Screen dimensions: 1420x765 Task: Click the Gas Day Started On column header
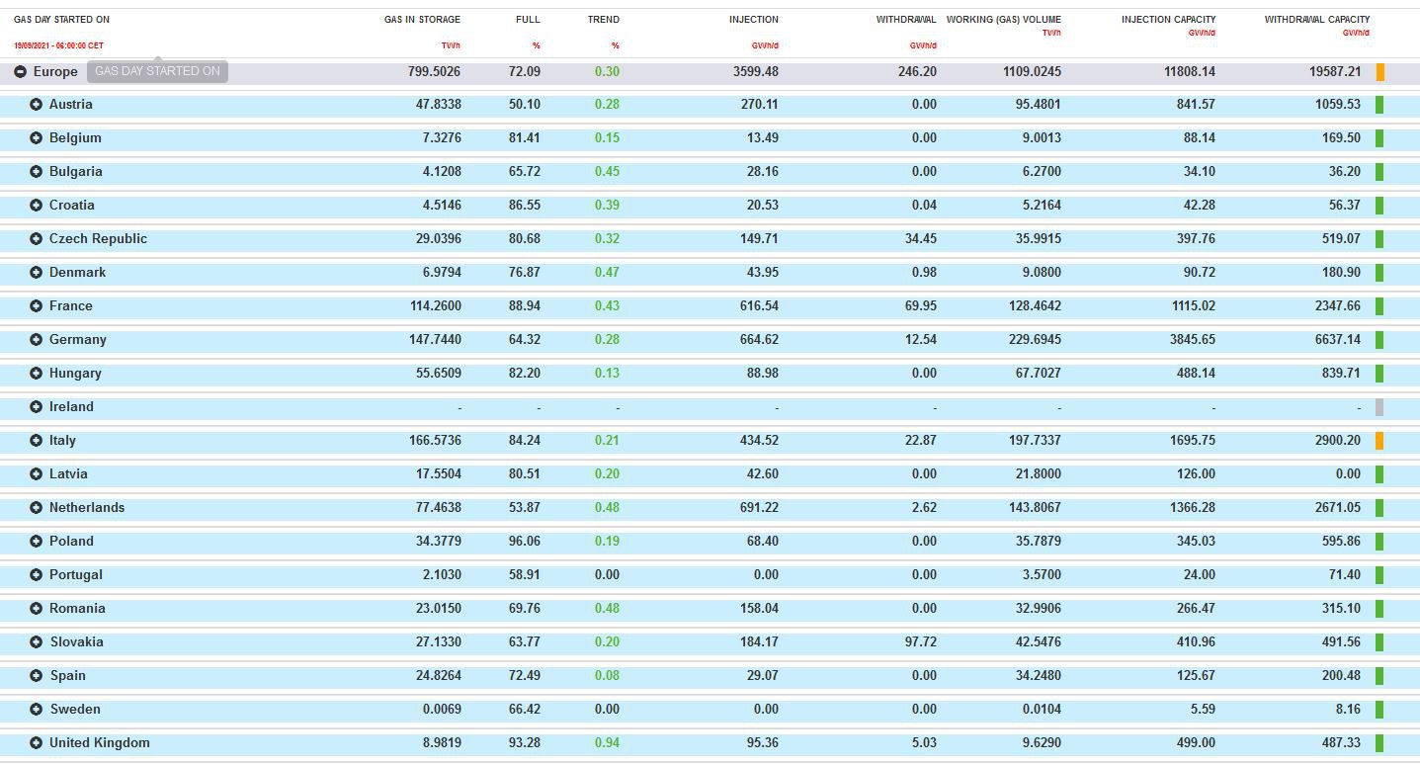click(x=61, y=20)
